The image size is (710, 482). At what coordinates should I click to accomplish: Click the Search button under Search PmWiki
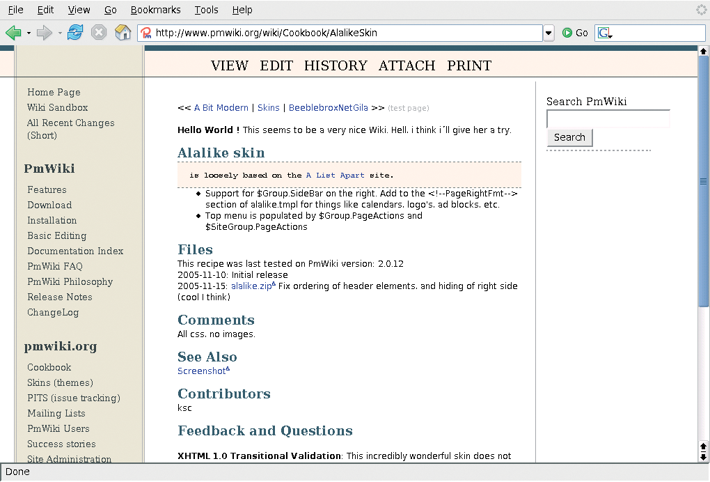(x=569, y=137)
